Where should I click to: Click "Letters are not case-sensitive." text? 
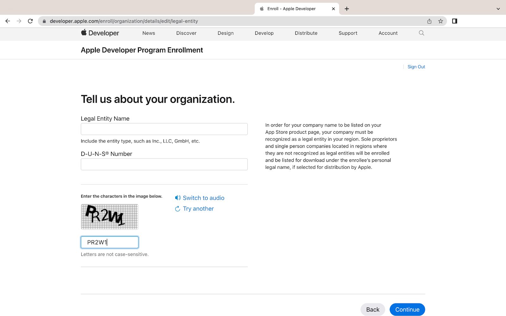coord(114,254)
